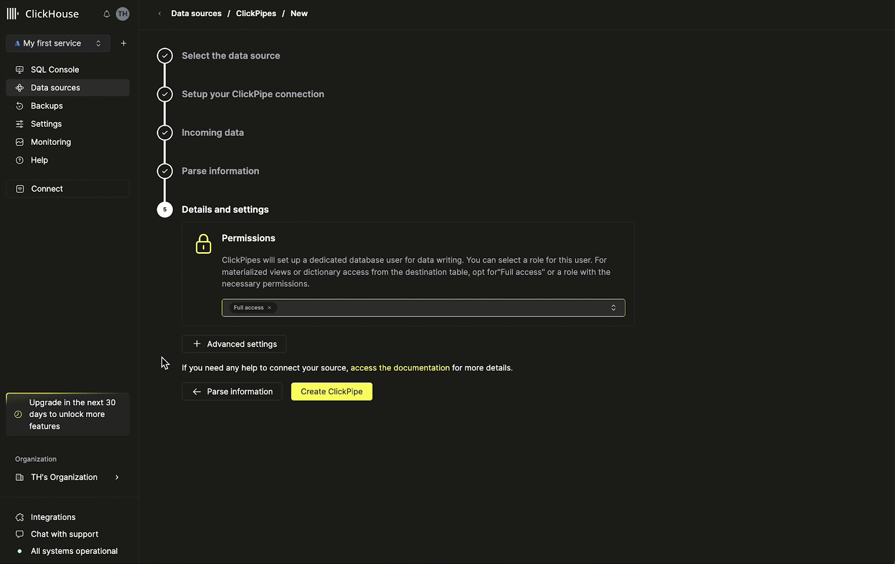Click the Select the data source checkmark
This screenshot has width=895, height=564.
pos(164,56)
